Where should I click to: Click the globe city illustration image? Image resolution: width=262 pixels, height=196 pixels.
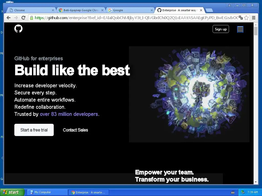189,94
